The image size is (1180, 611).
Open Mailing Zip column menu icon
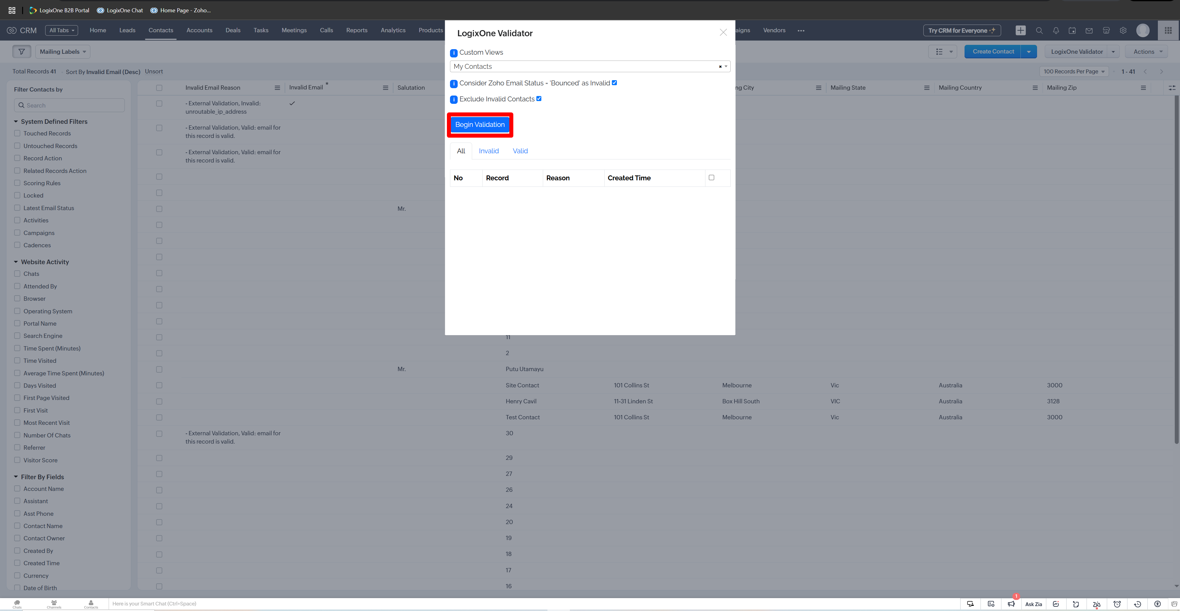click(x=1143, y=88)
